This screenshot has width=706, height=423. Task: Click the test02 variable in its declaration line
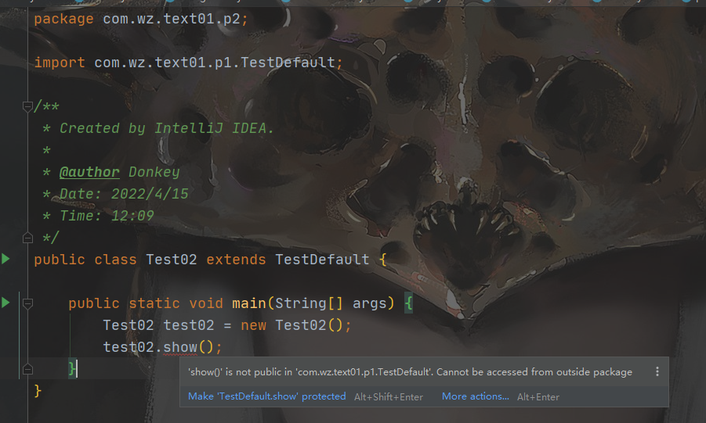[x=188, y=325]
